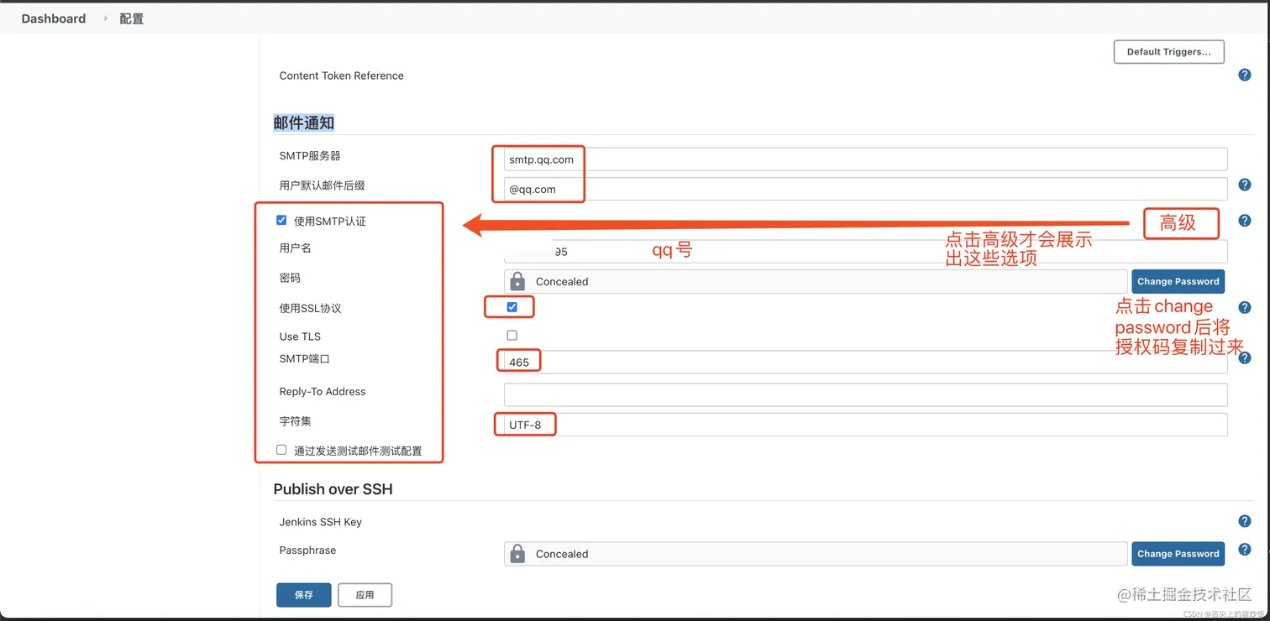Click the Concealed 密码 field
This screenshot has height=621, width=1270.
pyautogui.click(x=816, y=281)
